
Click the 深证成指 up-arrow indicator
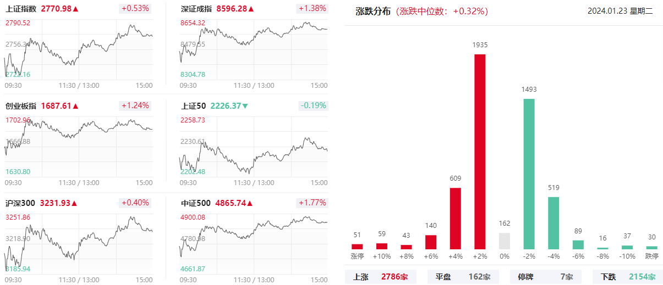coord(251,9)
